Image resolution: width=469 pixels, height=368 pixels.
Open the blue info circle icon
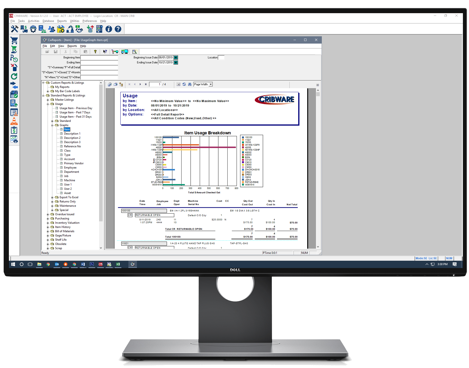109,29
